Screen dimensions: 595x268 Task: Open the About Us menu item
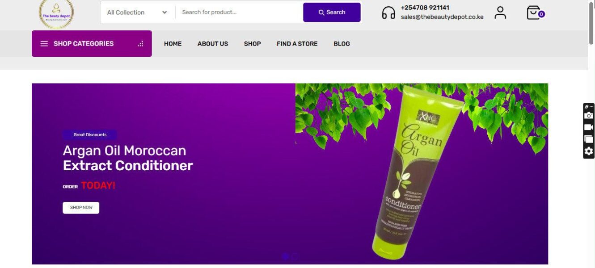pos(213,44)
